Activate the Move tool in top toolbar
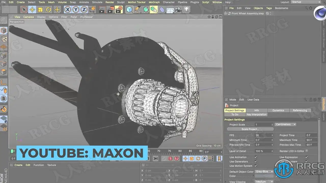 coord(32,10)
